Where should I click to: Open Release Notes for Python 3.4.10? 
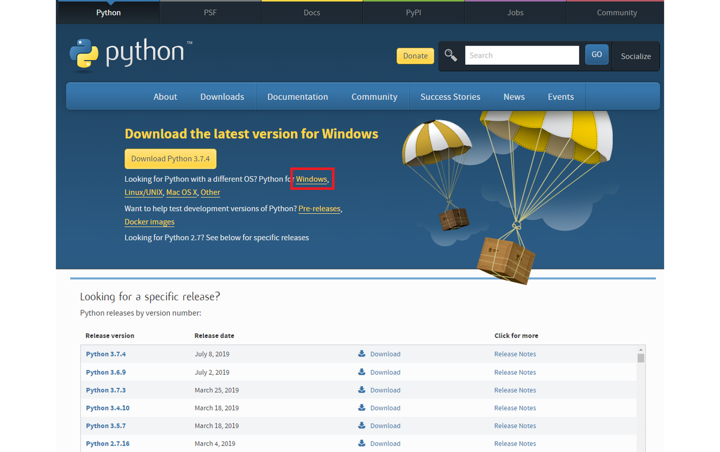515,408
